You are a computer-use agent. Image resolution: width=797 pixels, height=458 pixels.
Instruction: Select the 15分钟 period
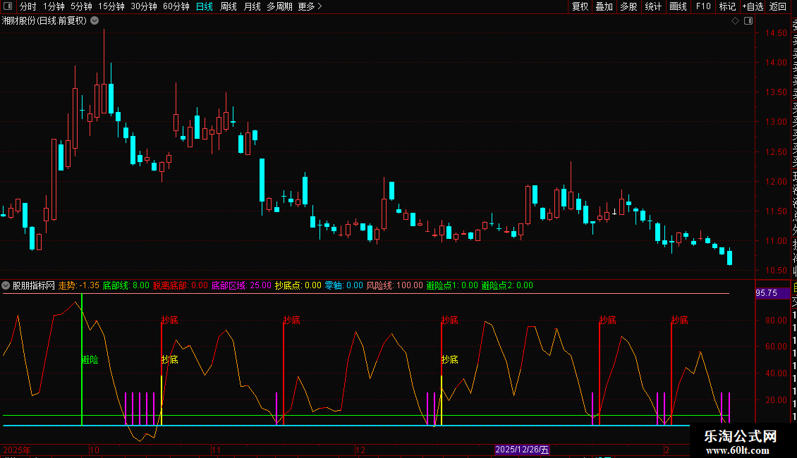111,6
